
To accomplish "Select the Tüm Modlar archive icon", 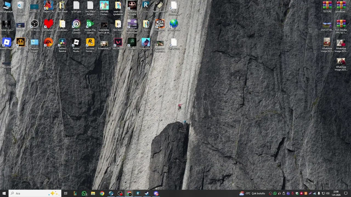I will 341,27.
